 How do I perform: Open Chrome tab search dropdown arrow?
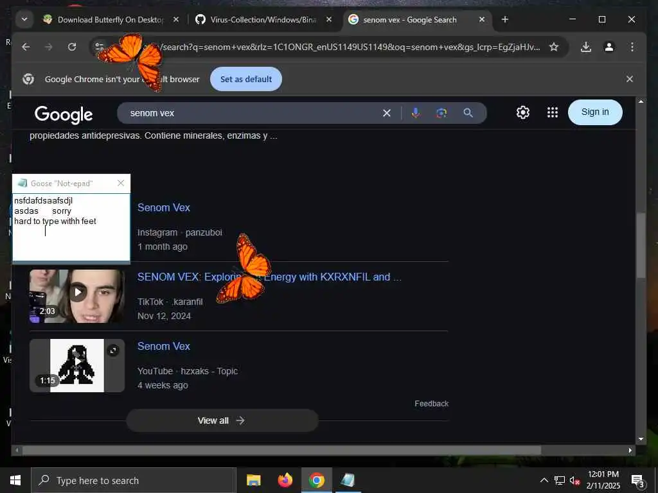(x=24, y=19)
